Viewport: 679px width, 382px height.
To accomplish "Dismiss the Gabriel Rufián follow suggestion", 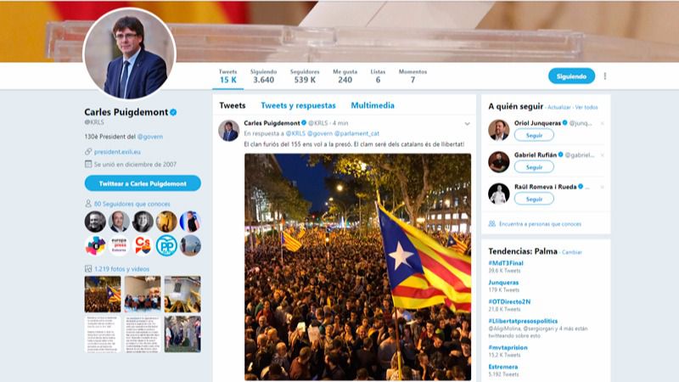I will (602, 155).
